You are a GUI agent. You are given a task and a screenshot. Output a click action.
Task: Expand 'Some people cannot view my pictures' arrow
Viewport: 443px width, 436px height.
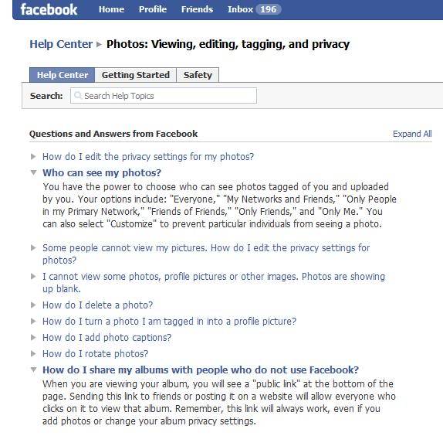tap(33, 248)
